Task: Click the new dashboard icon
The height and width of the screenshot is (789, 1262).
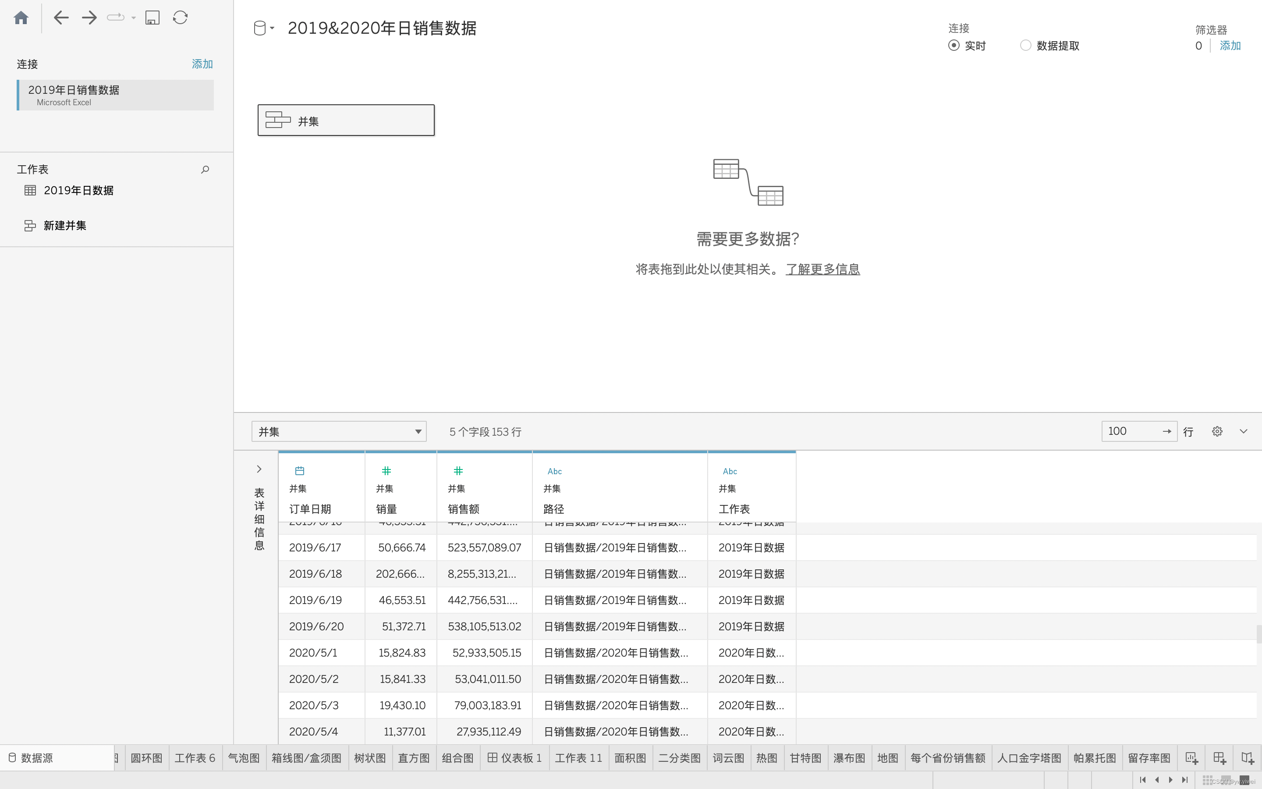Action: [1219, 758]
